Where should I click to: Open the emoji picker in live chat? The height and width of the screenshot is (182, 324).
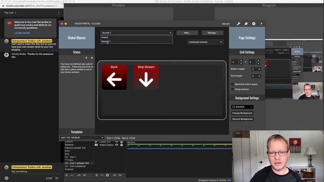(x=7, y=178)
